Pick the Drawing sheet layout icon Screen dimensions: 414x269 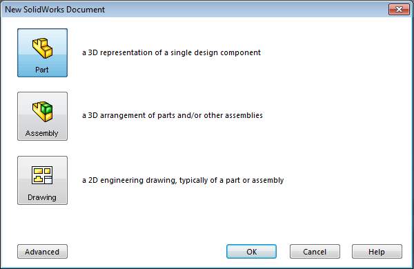tap(42, 175)
